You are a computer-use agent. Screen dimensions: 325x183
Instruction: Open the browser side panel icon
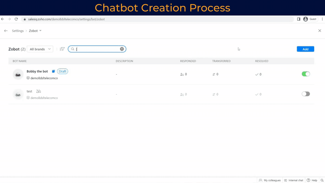[299, 19]
